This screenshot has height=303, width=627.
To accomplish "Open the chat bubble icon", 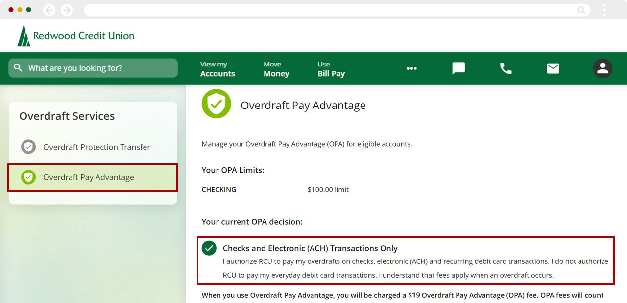I will 458,68.
